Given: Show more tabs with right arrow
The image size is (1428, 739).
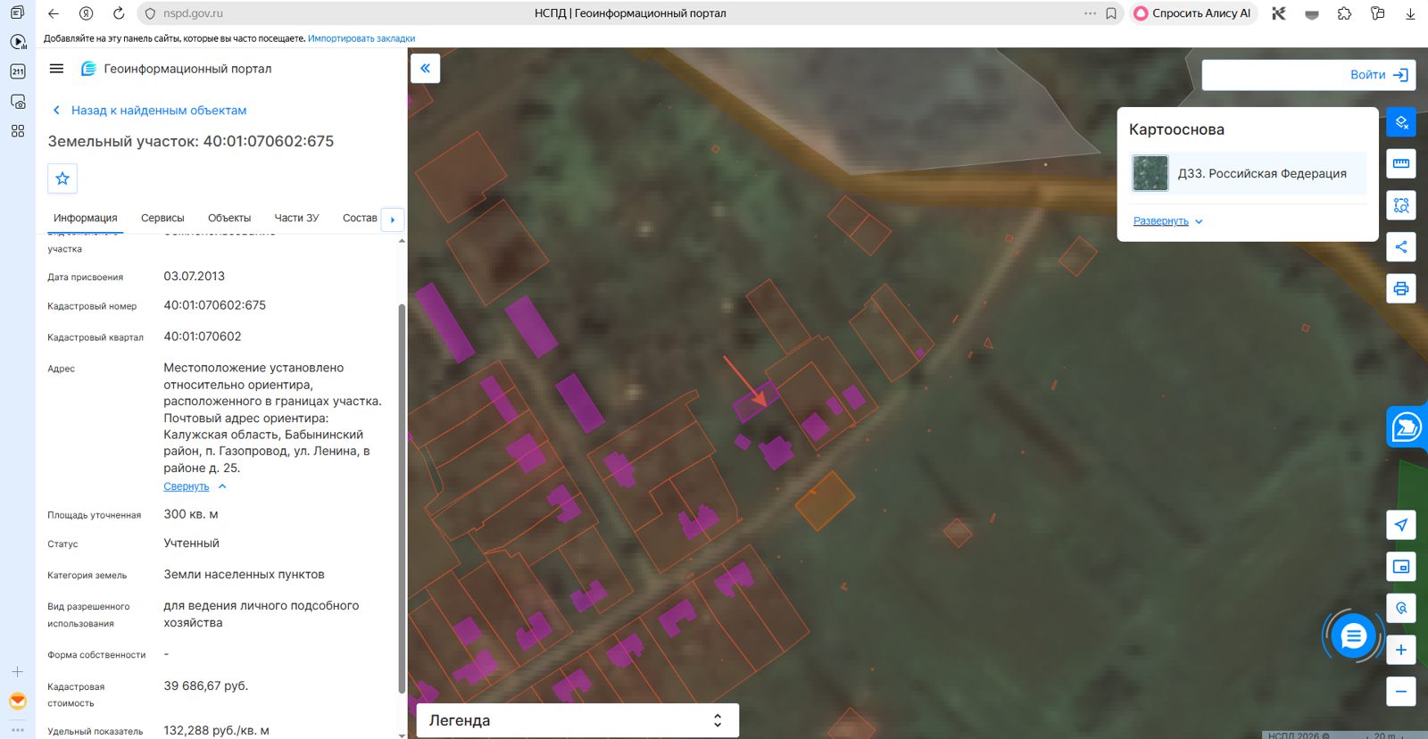Looking at the screenshot, I should 393,220.
